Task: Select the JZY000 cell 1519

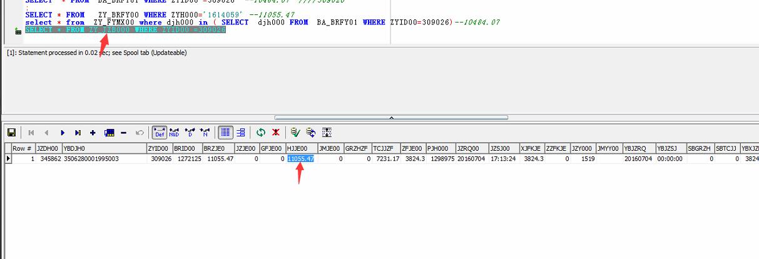Action: tap(583, 159)
